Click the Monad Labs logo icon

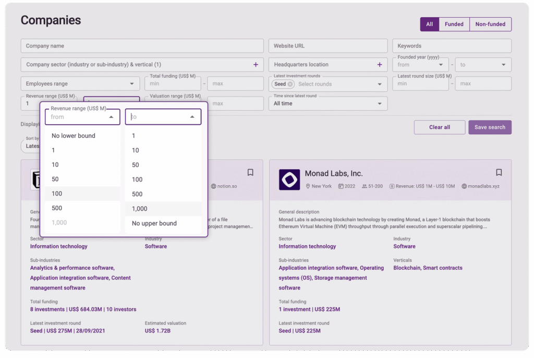click(289, 180)
